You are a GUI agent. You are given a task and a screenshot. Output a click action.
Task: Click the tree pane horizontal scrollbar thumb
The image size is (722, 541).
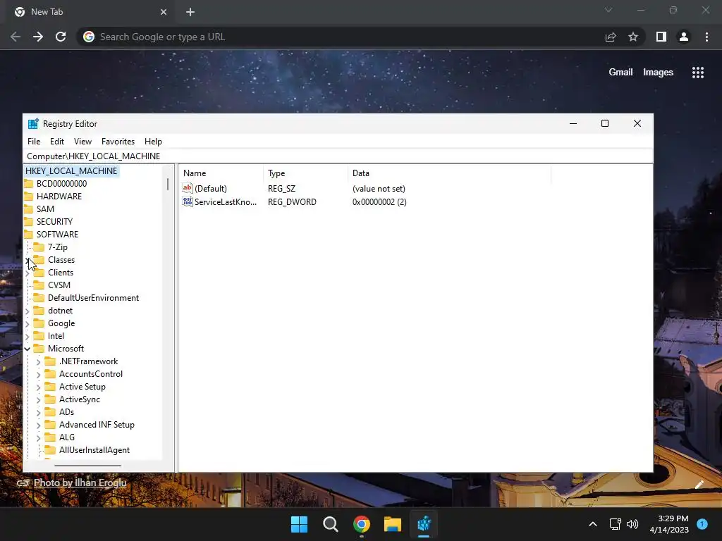pyautogui.click(x=87, y=466)
